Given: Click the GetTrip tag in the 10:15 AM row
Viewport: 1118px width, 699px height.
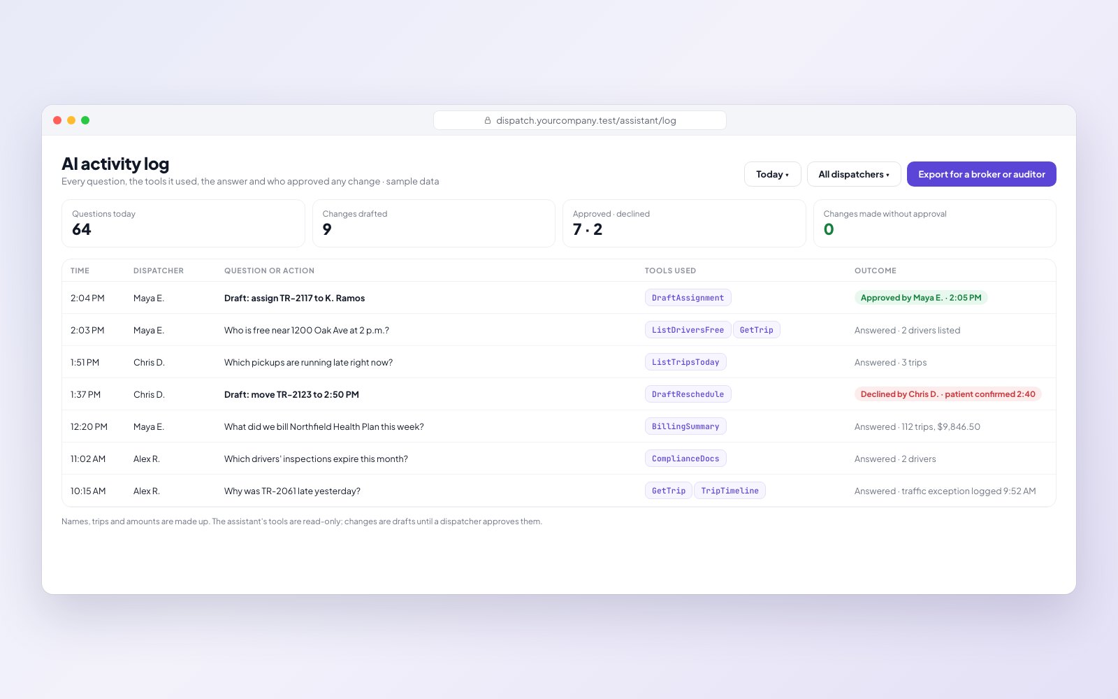Looking at the screenshot, I should click(x=669, y=491).
